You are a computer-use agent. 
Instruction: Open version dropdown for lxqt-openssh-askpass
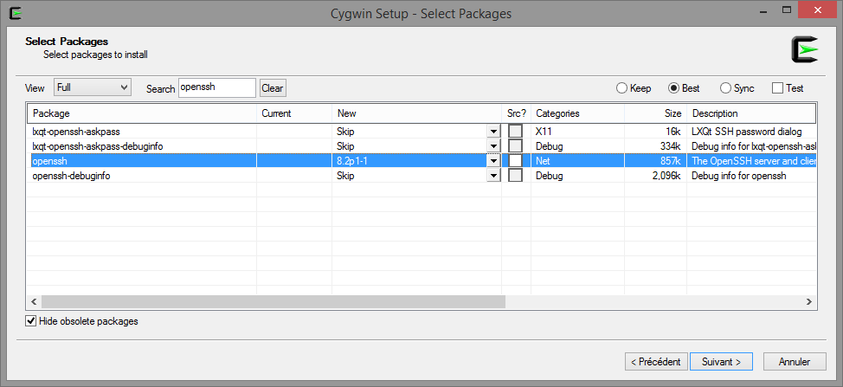pos(493,131)
